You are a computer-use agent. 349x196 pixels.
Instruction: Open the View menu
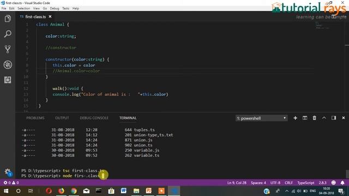37,9
